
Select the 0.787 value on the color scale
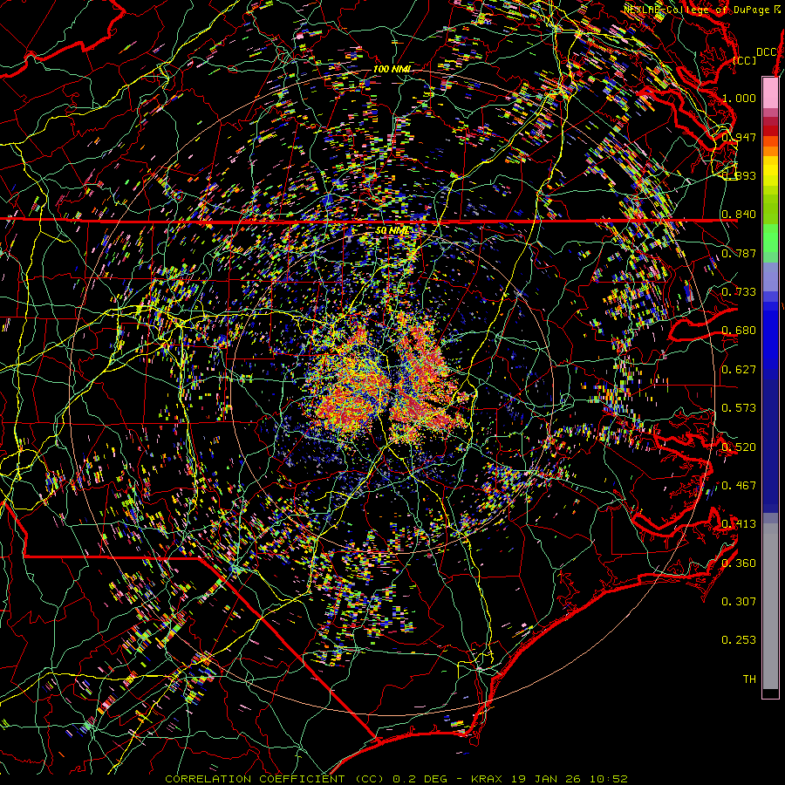coord(739,253)
